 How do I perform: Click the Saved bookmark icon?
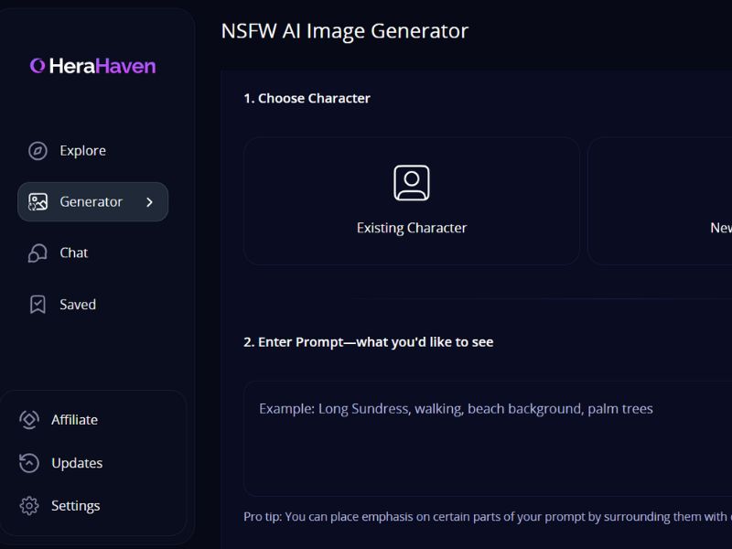coord(38,305)
